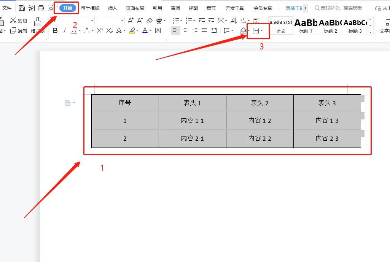Click the increase indent icon
This screenshot has width=390, height=262.
click(211, 21)
